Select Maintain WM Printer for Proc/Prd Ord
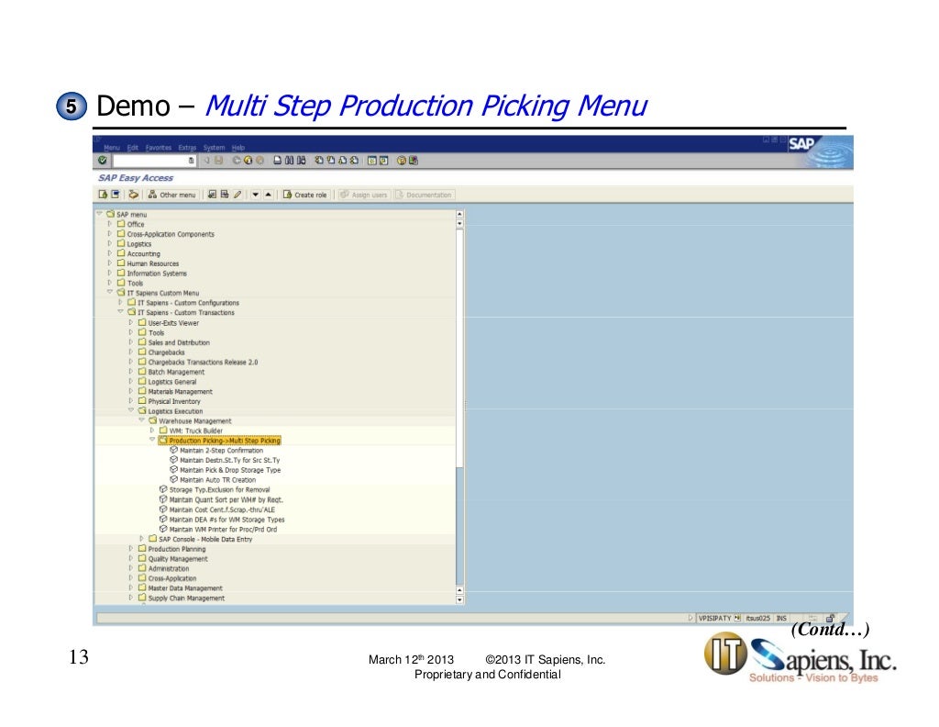 (x=223, y=530)
